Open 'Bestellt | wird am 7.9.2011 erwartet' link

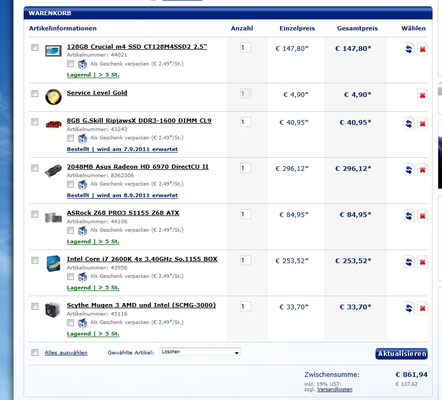(122, 149)
